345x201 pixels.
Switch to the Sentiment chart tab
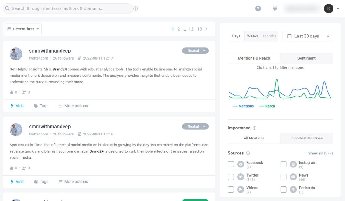click(306, 58)
